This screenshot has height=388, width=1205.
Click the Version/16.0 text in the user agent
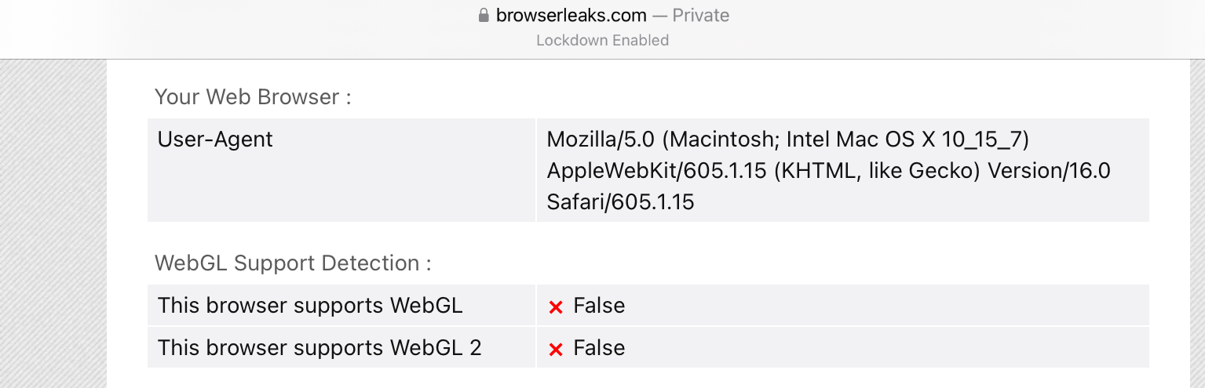1050,171
